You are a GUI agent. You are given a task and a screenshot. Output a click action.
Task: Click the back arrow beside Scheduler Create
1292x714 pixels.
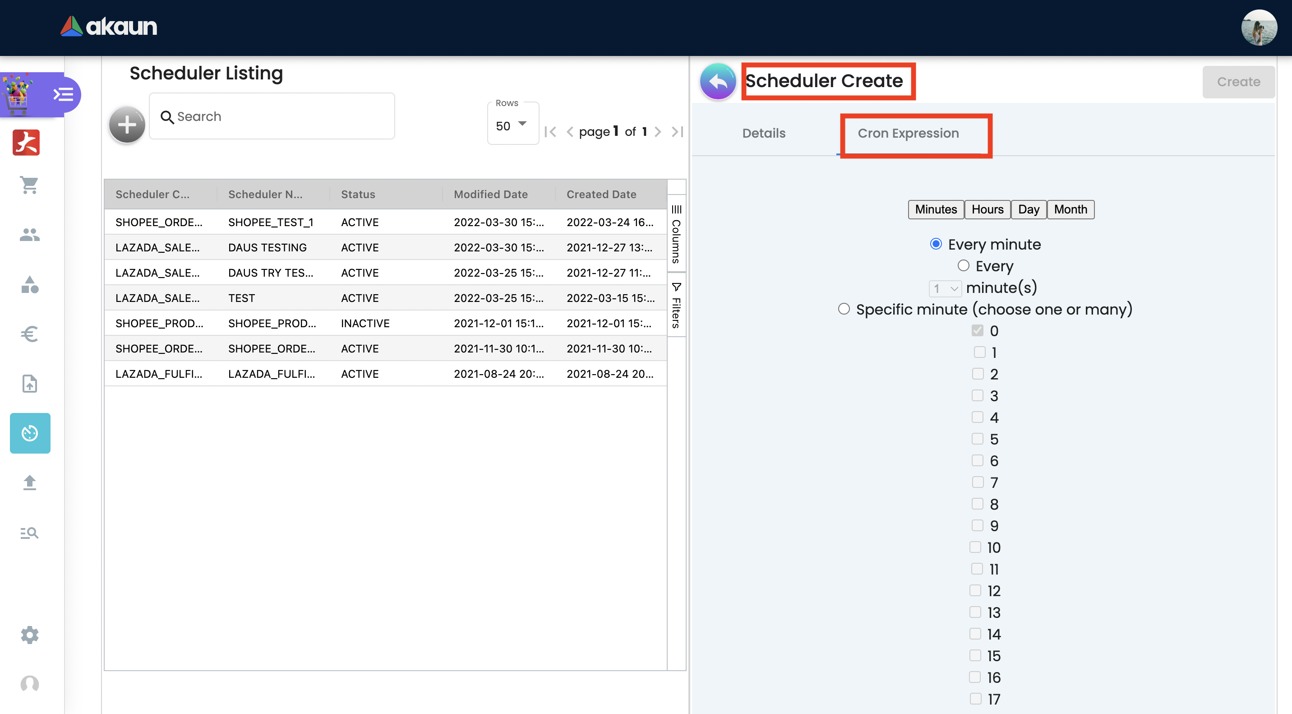tap(718, 81)
